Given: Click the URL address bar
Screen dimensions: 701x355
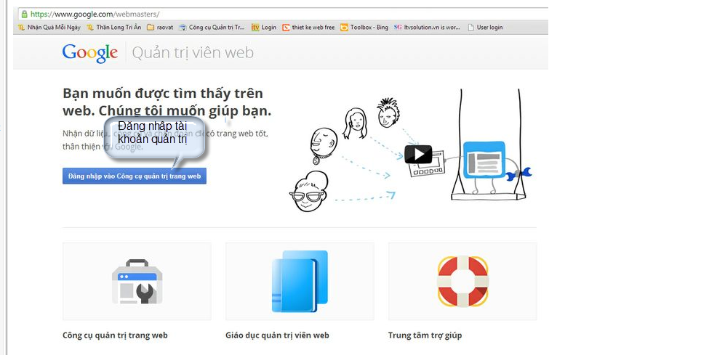Looking at the screenshot, I should pos(284,14).
